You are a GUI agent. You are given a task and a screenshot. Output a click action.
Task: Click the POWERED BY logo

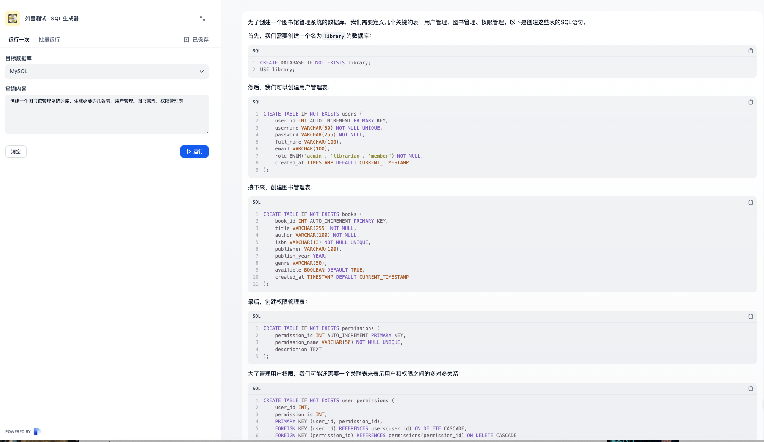[37, 431]
